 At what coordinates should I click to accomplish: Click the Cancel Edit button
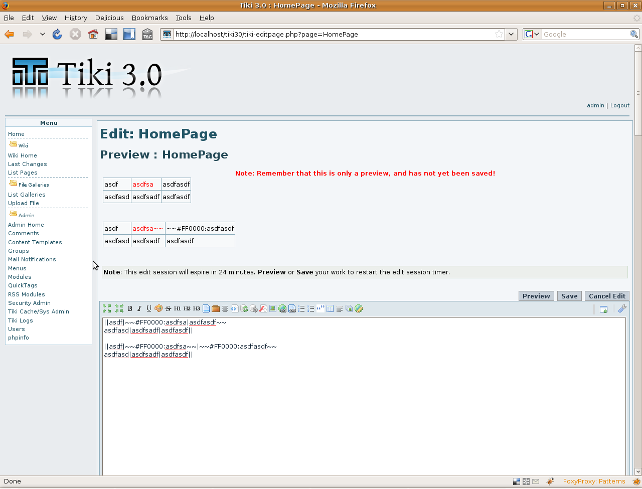click(607, 296)
